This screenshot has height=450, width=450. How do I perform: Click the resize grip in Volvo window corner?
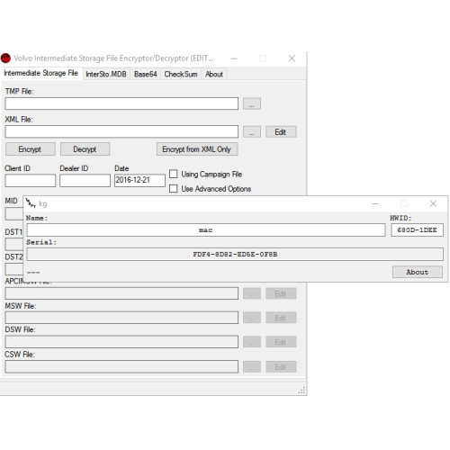301,391
